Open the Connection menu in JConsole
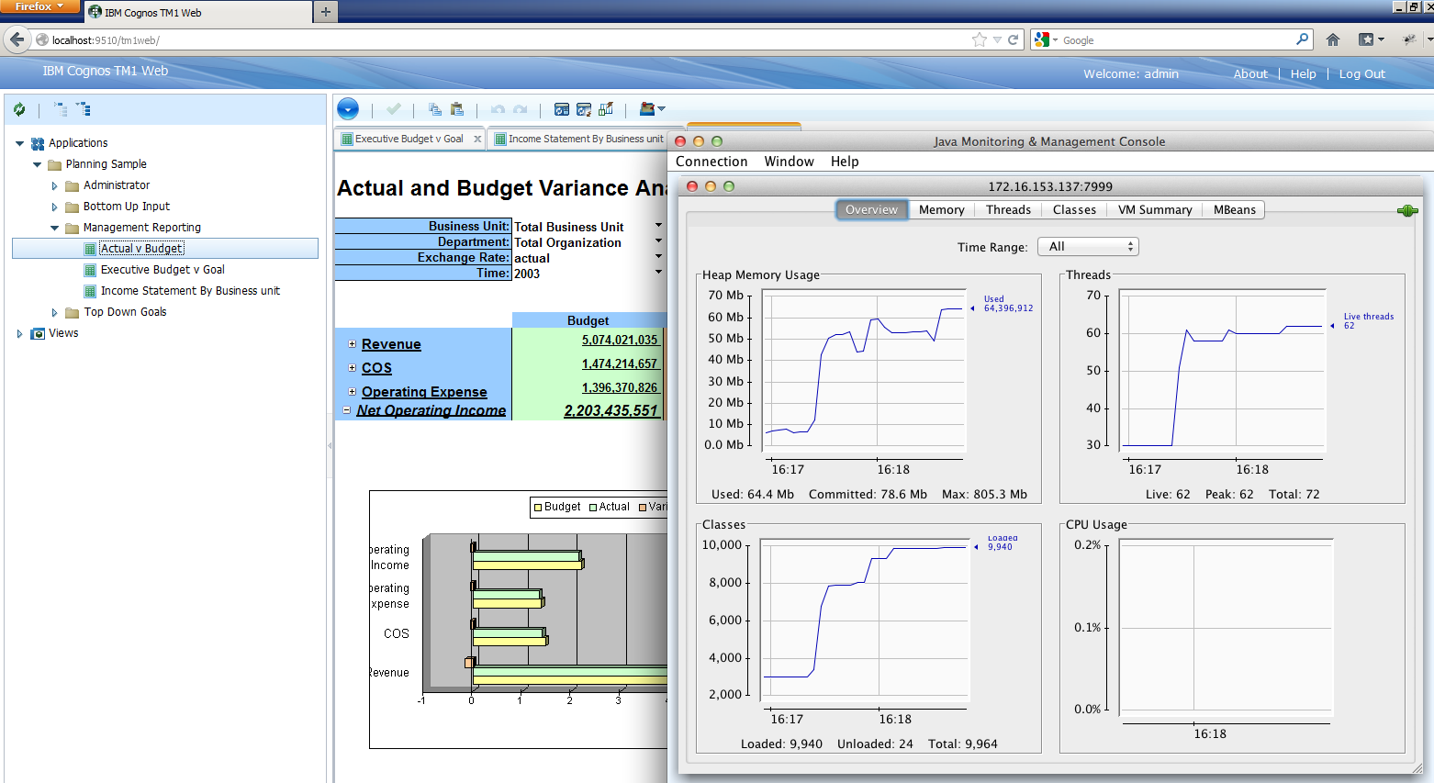The width and height of the screenshot is (1434, 783). [x=711, y=162]
